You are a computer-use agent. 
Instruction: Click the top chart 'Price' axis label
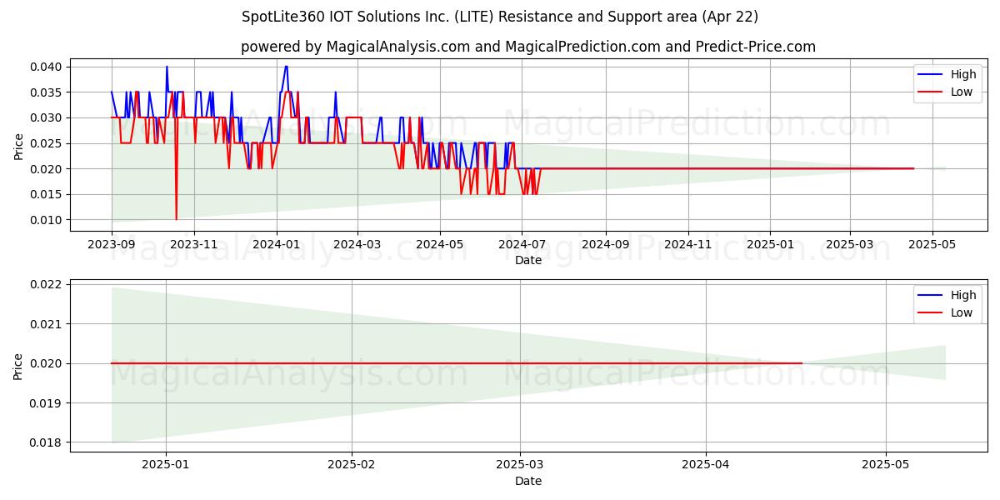tap(19, 144)
